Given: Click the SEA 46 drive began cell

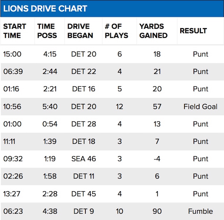Looking at the screenshot, I should click(x=84, y=159).
